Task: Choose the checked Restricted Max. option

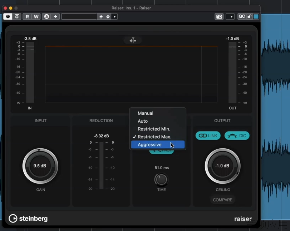Action: coord(158,137)
